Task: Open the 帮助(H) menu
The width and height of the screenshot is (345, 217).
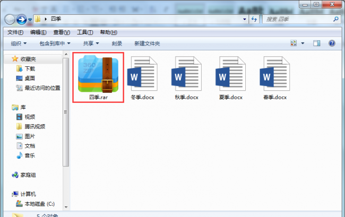Action: pos(108,32)
